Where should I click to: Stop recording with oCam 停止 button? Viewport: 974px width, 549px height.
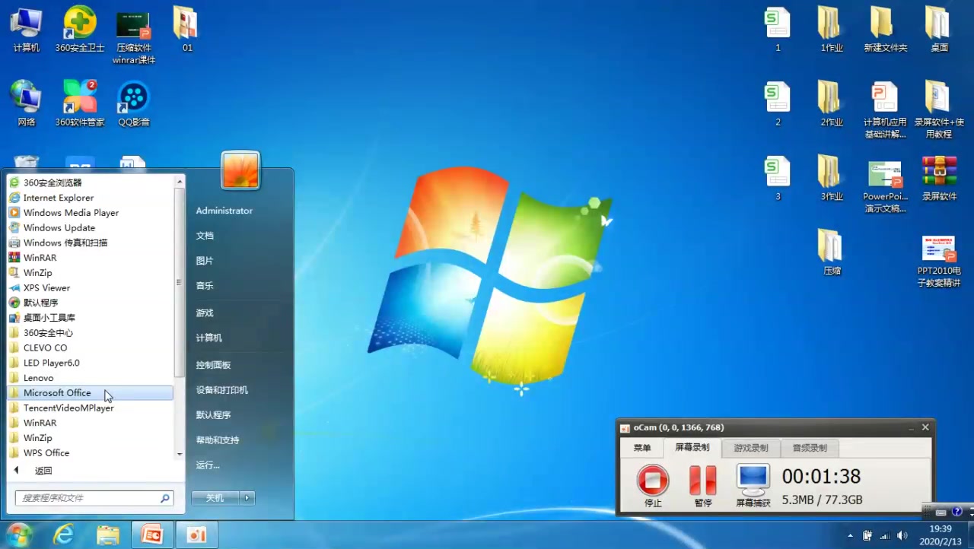point(653,486)
